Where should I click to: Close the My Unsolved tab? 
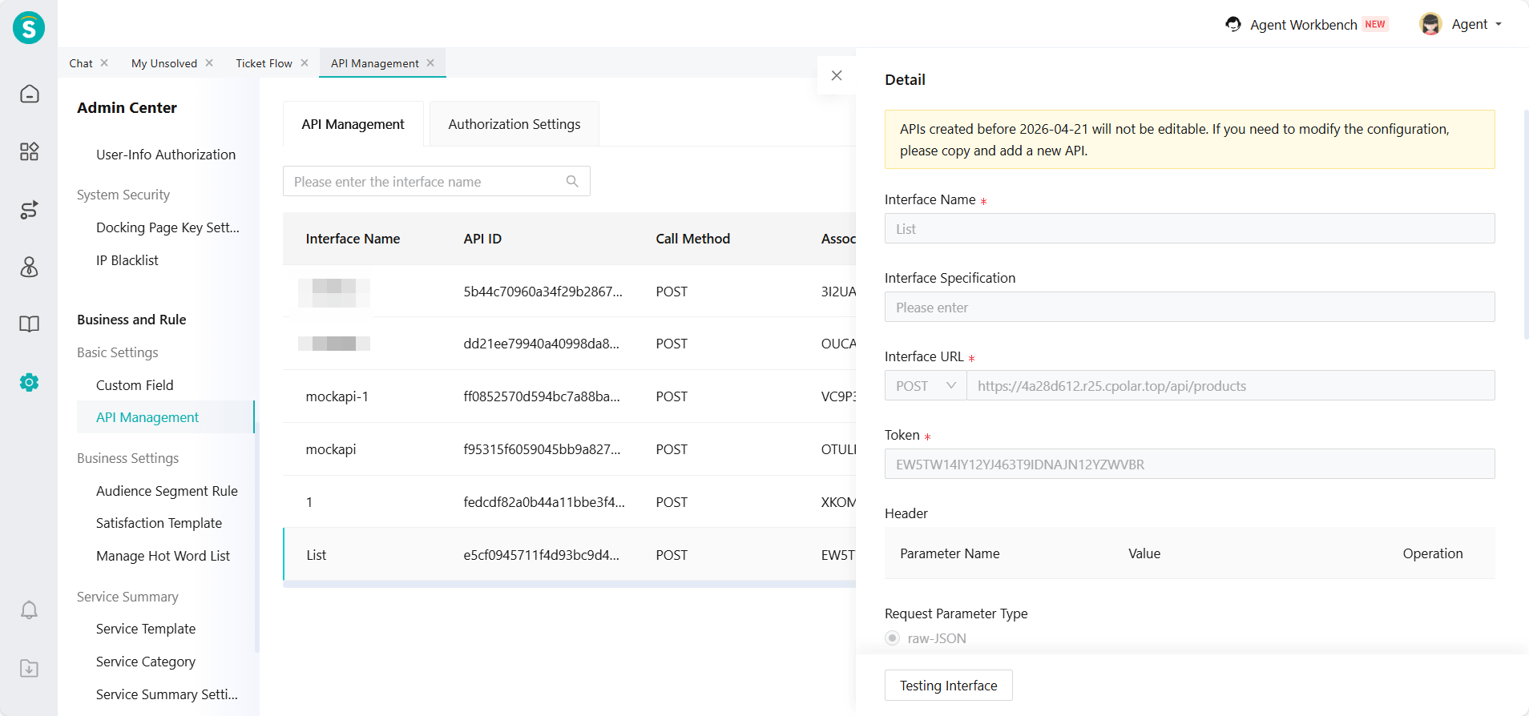(209, 63)
